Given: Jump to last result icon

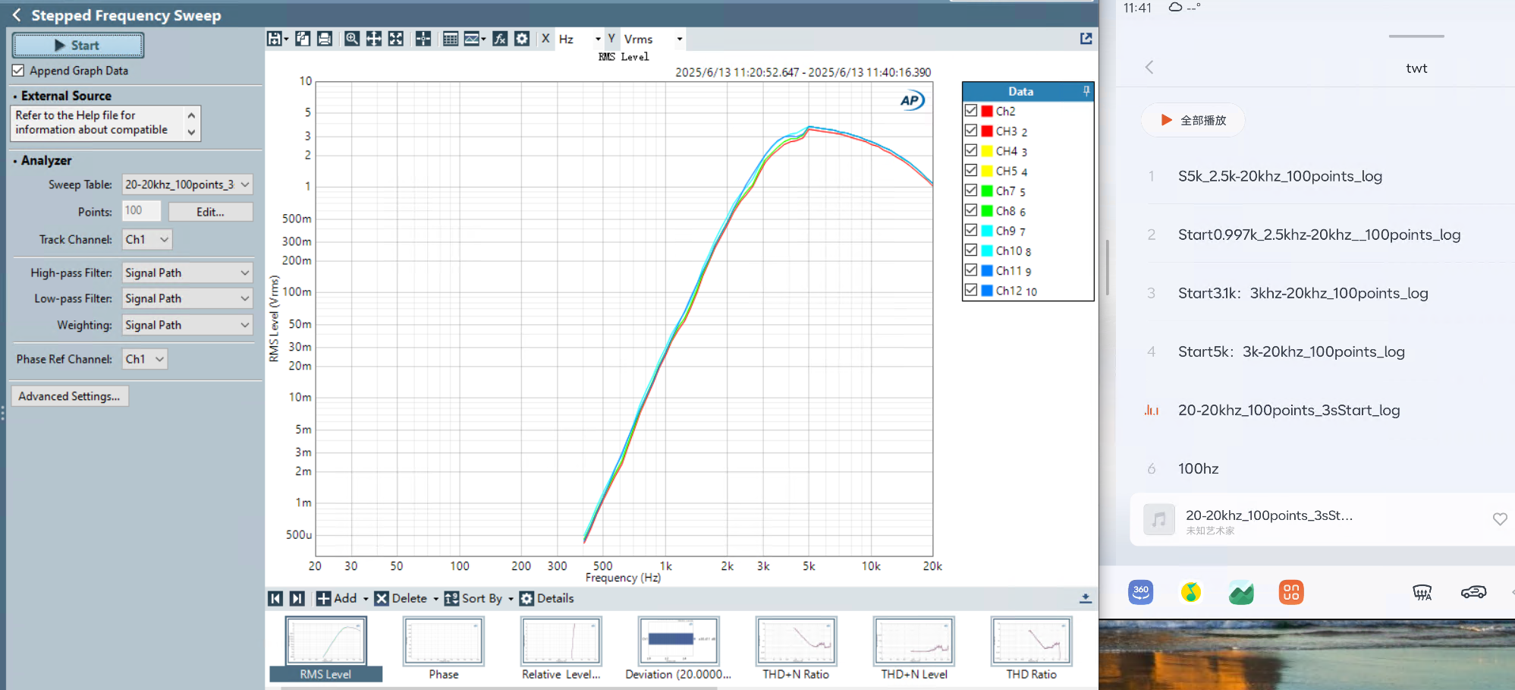Looking at the screenshot, I should point(297,598).
